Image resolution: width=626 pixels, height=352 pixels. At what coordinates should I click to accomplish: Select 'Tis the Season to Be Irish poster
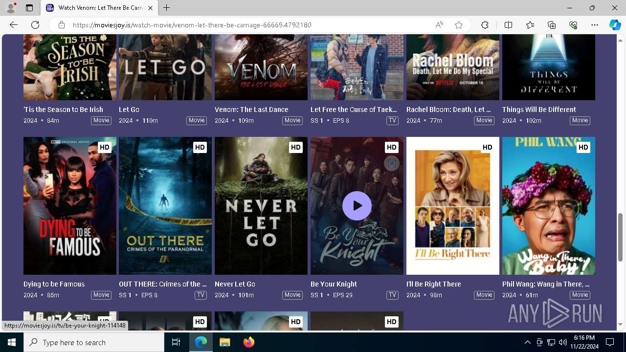(70, 67)
